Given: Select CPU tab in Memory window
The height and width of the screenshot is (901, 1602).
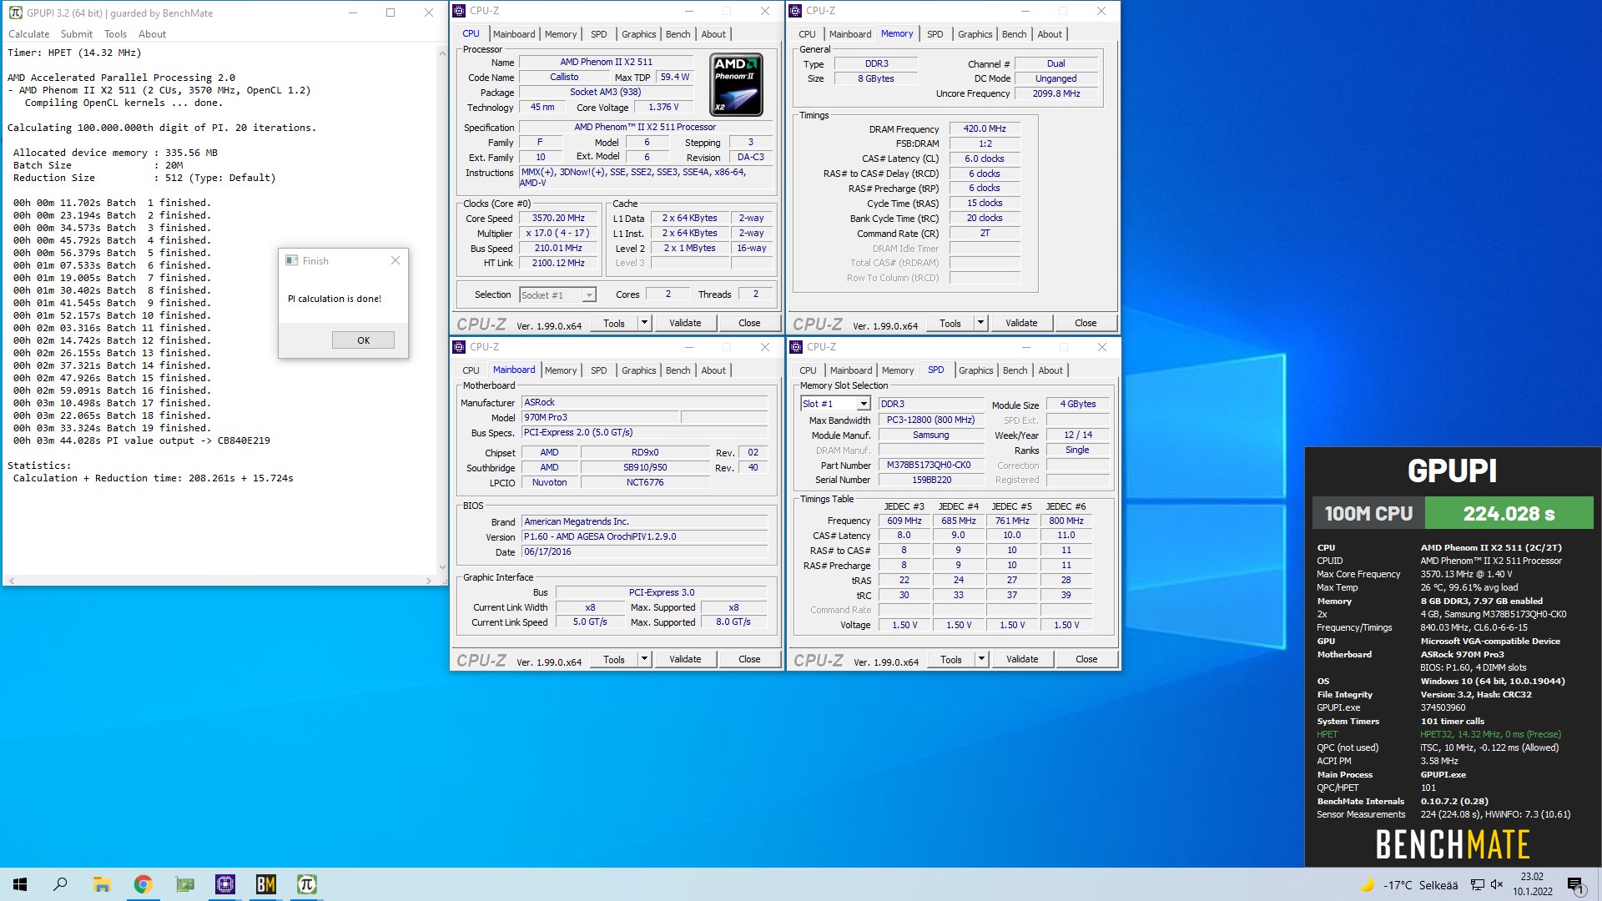Looking at the screenshot, I should pos(807,34).
